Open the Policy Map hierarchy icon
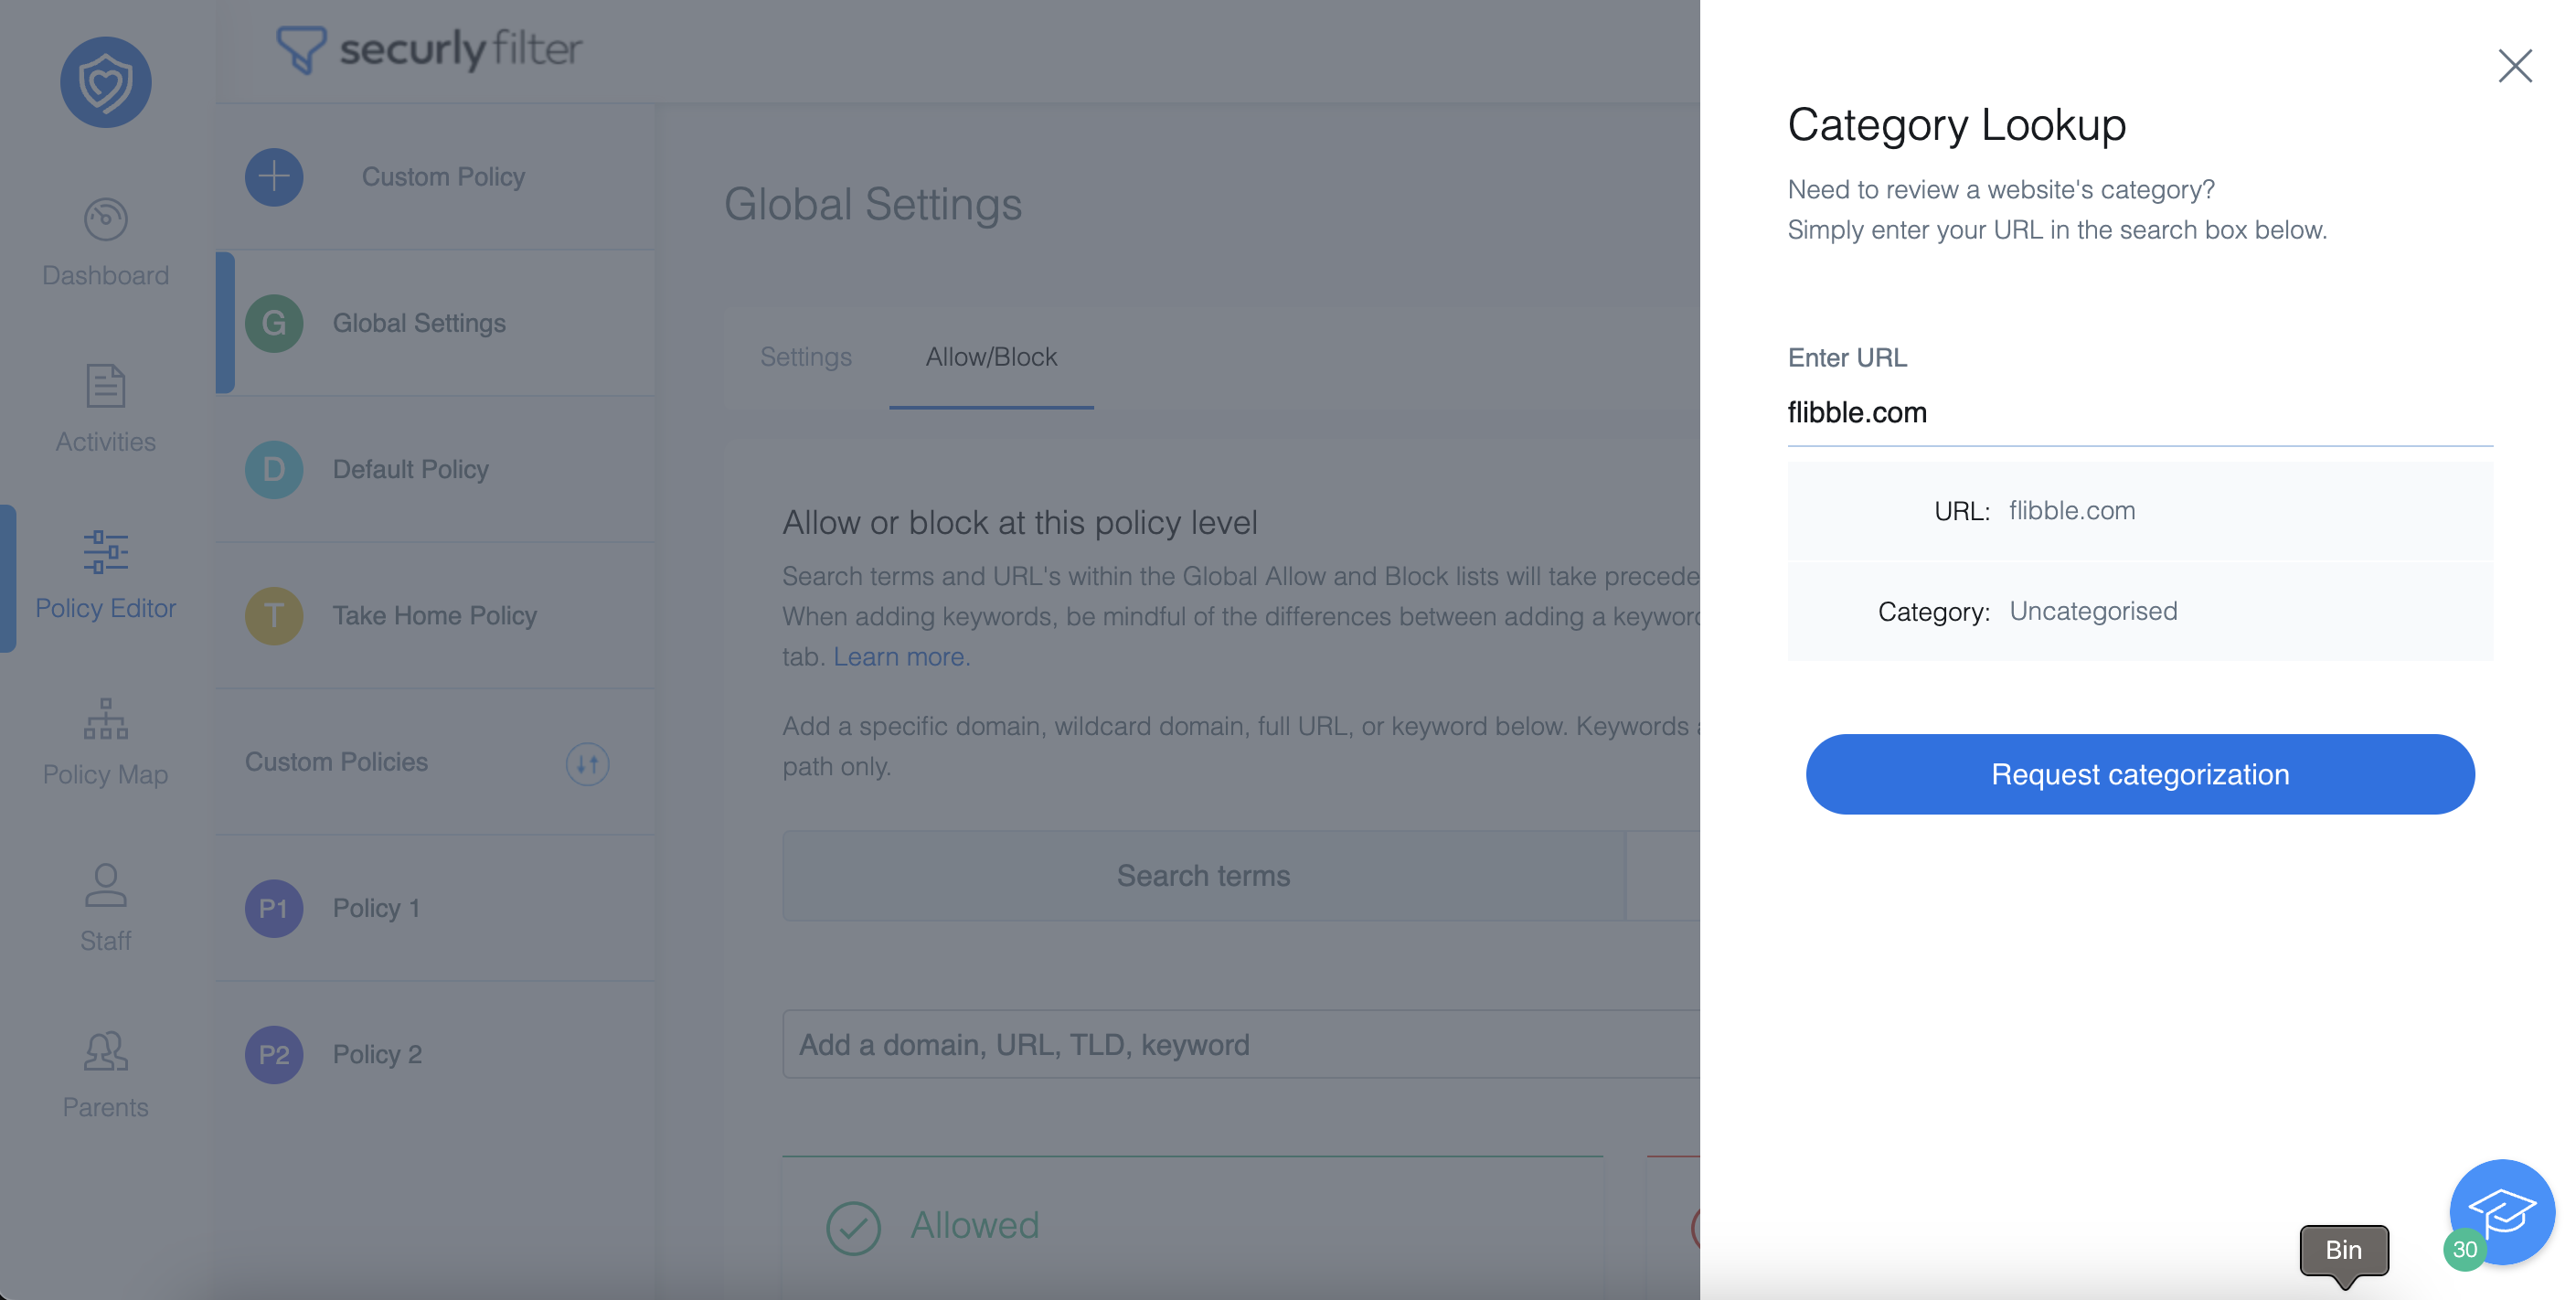 pyautogui.click(x=105, y=718)
